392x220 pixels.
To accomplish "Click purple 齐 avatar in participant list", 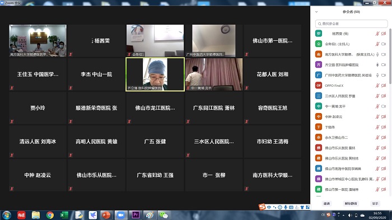I will (319, 65).
